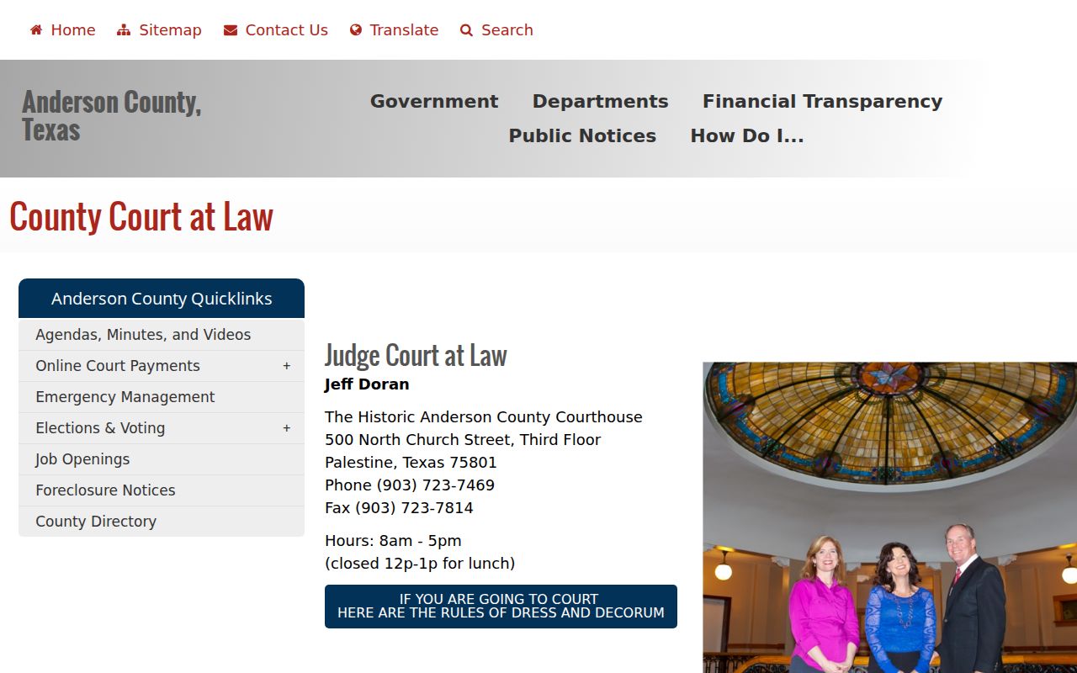
Task: Click the Anderson County Quicklinks header
Action: (x=162, y=299)
